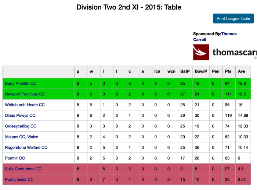The width and height of the screenshot is (257, 190).
Task: Click the Ponthir CC link
Action: (x=15, y=158)
